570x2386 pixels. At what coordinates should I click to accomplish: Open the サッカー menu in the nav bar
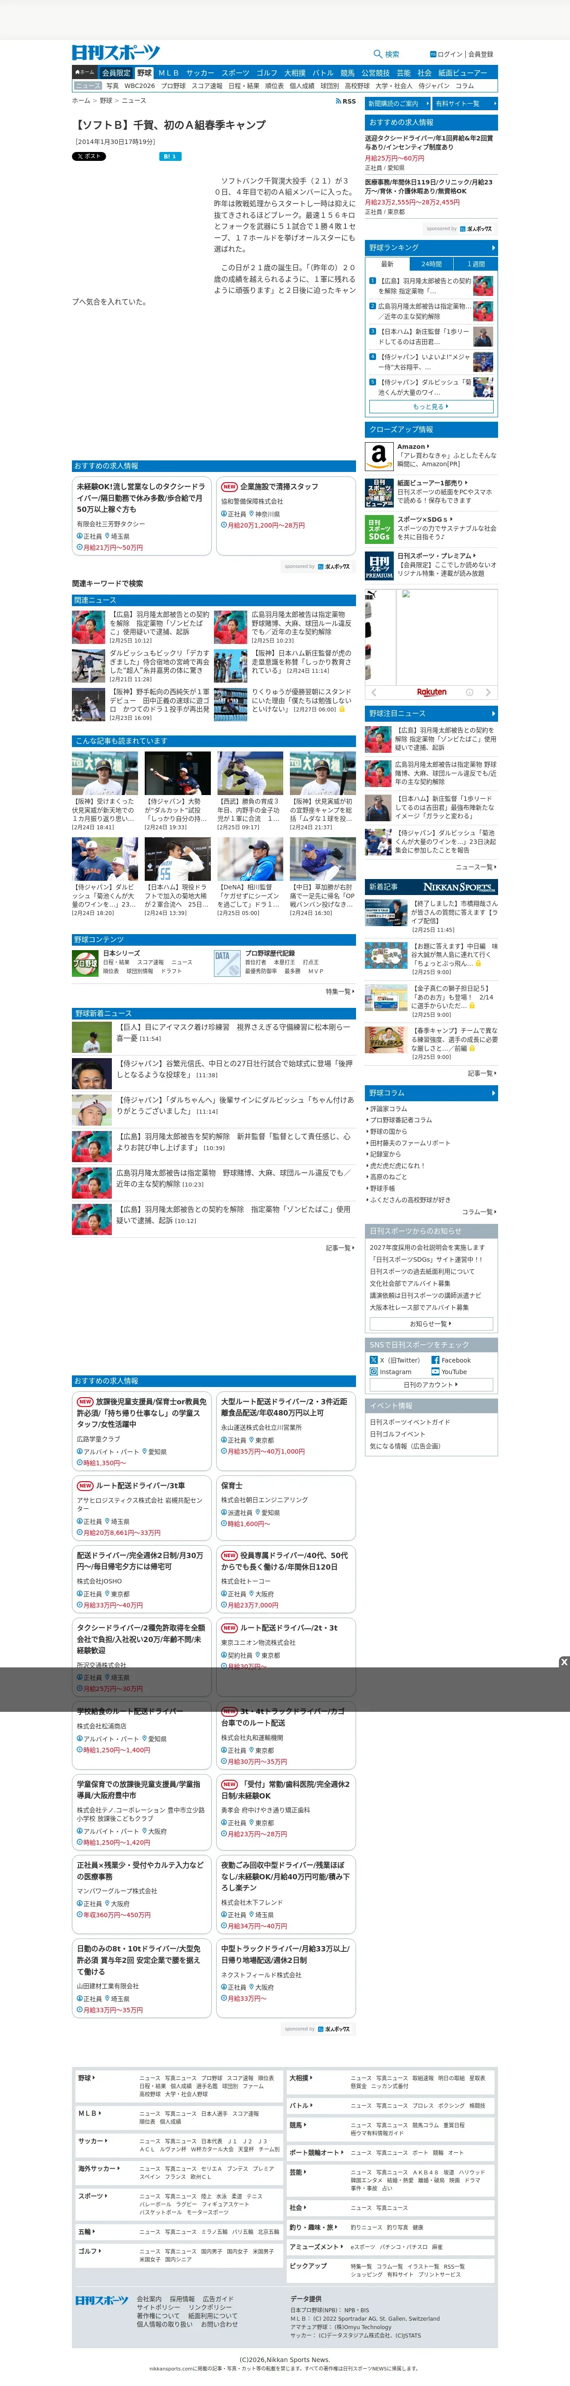coord(200,72)
